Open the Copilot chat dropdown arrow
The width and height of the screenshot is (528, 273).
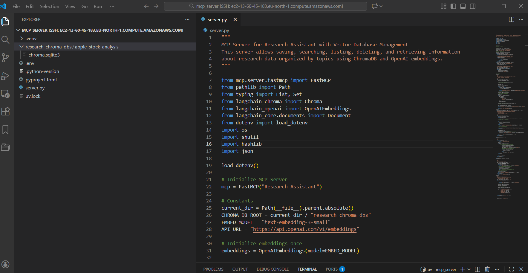pos(381,6)
